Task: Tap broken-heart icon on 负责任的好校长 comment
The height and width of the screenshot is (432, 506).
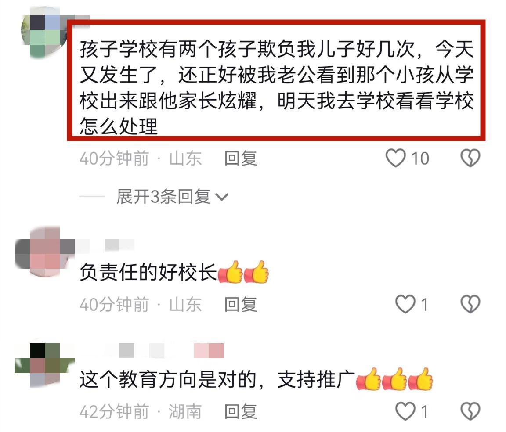Action: pyautogui.click(x=470, y=304)
